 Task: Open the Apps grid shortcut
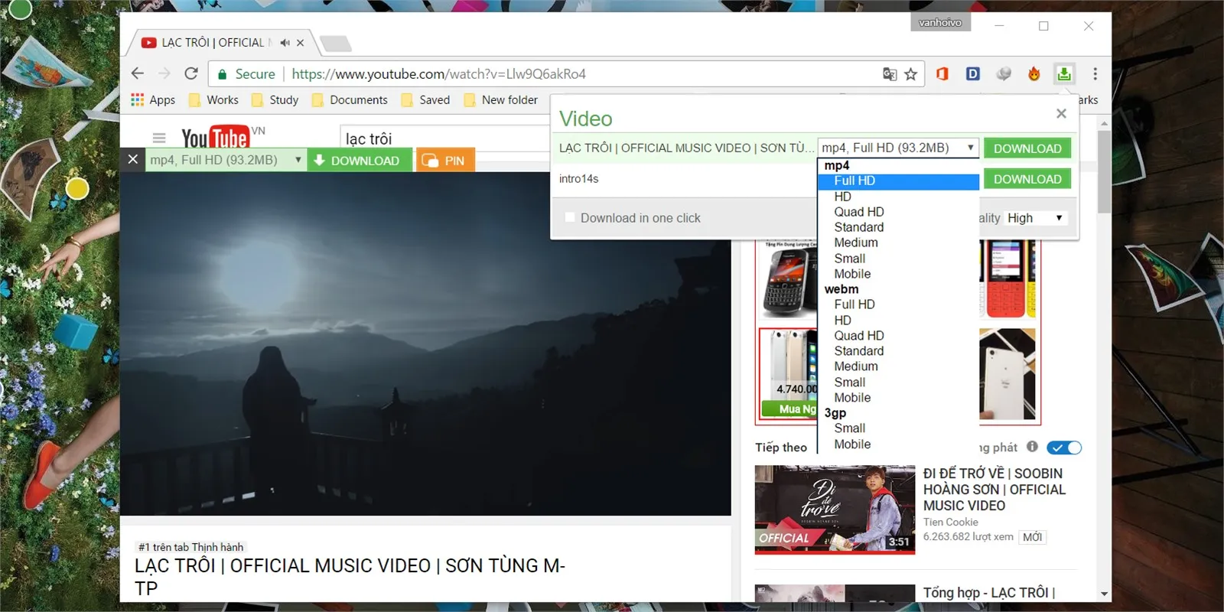pyautogui.click(x=153, y=99)
